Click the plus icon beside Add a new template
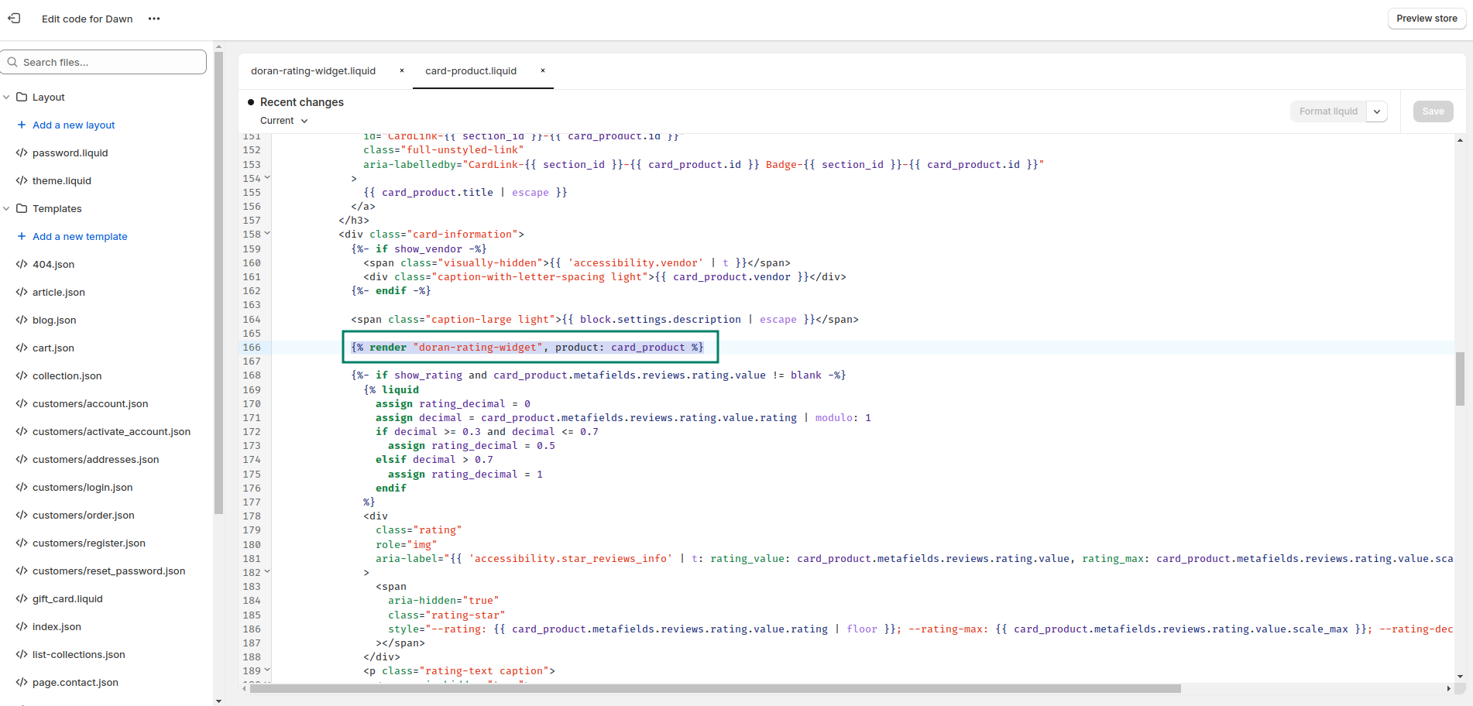Image resolution: width=1473 pixels, height=706 pixels. [22, 236]
